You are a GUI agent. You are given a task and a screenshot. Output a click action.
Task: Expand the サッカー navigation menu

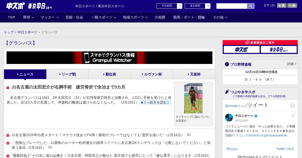click(50, 17)
